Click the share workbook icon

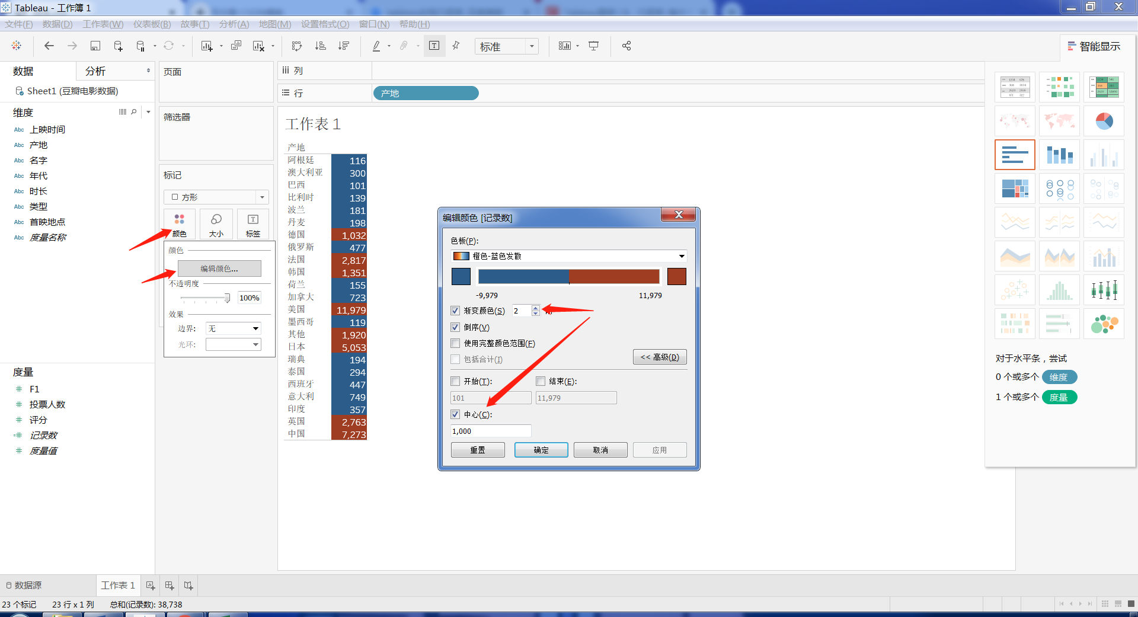pyautogui.click(x=626, y=46)
